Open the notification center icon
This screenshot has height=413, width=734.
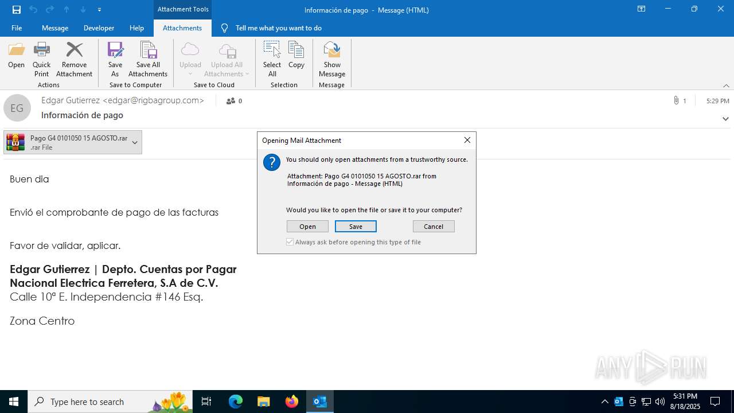715,402
